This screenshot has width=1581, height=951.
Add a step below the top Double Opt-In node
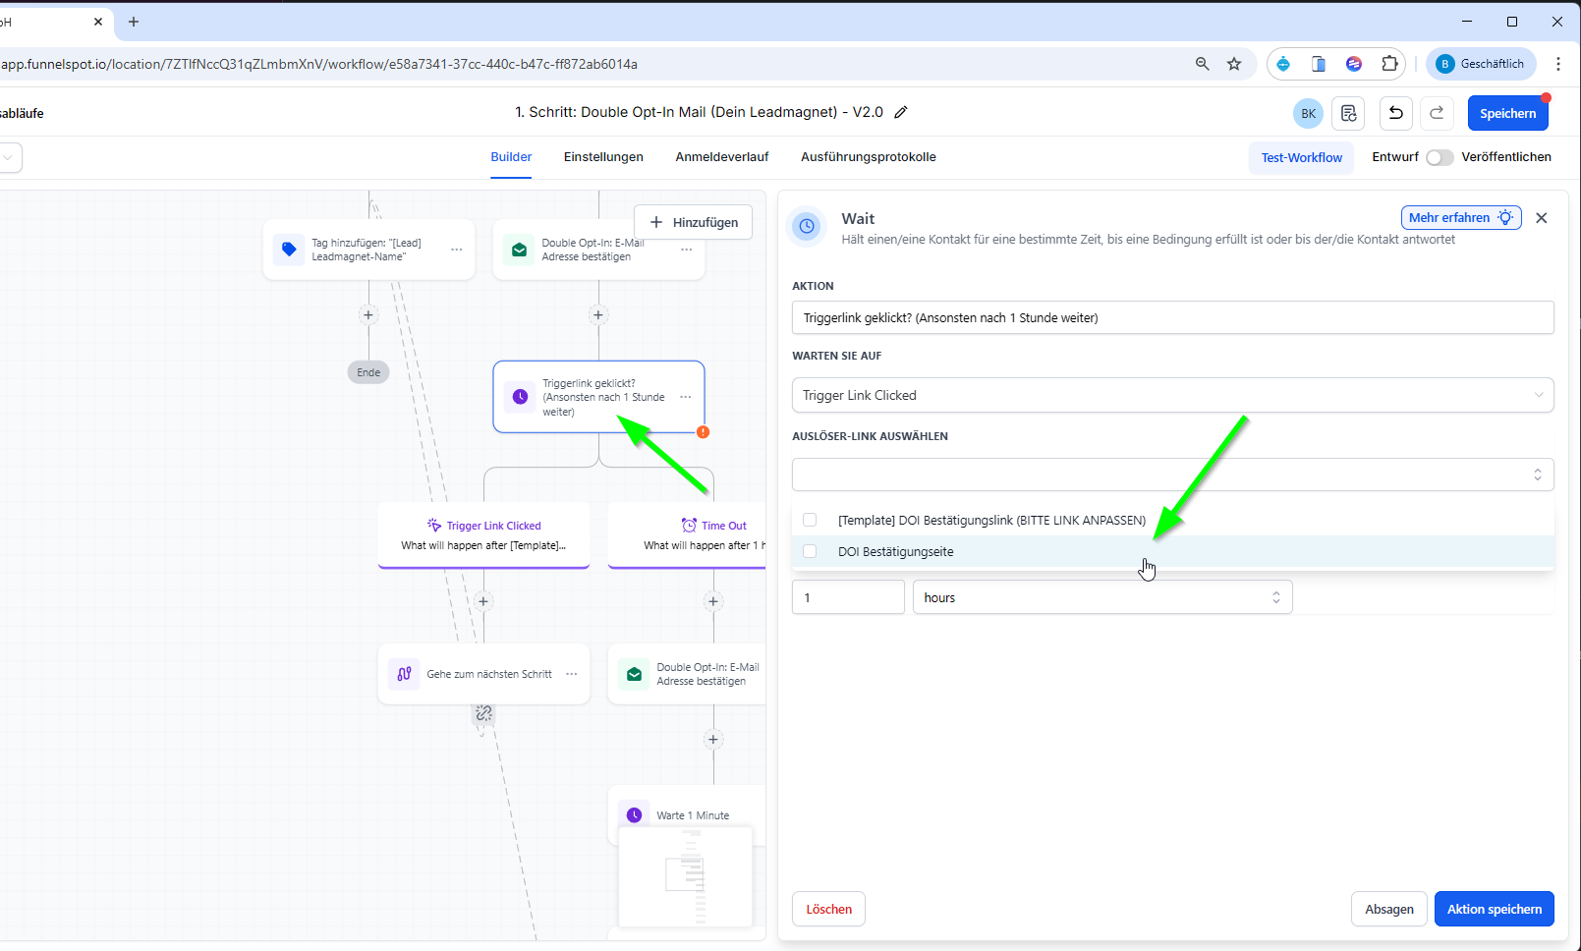(x=598, y=315)
